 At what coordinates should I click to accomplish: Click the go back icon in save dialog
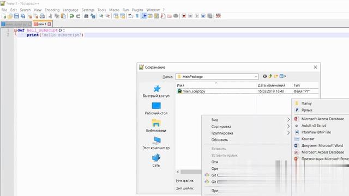pyautogui.click(x=264, y=76)
